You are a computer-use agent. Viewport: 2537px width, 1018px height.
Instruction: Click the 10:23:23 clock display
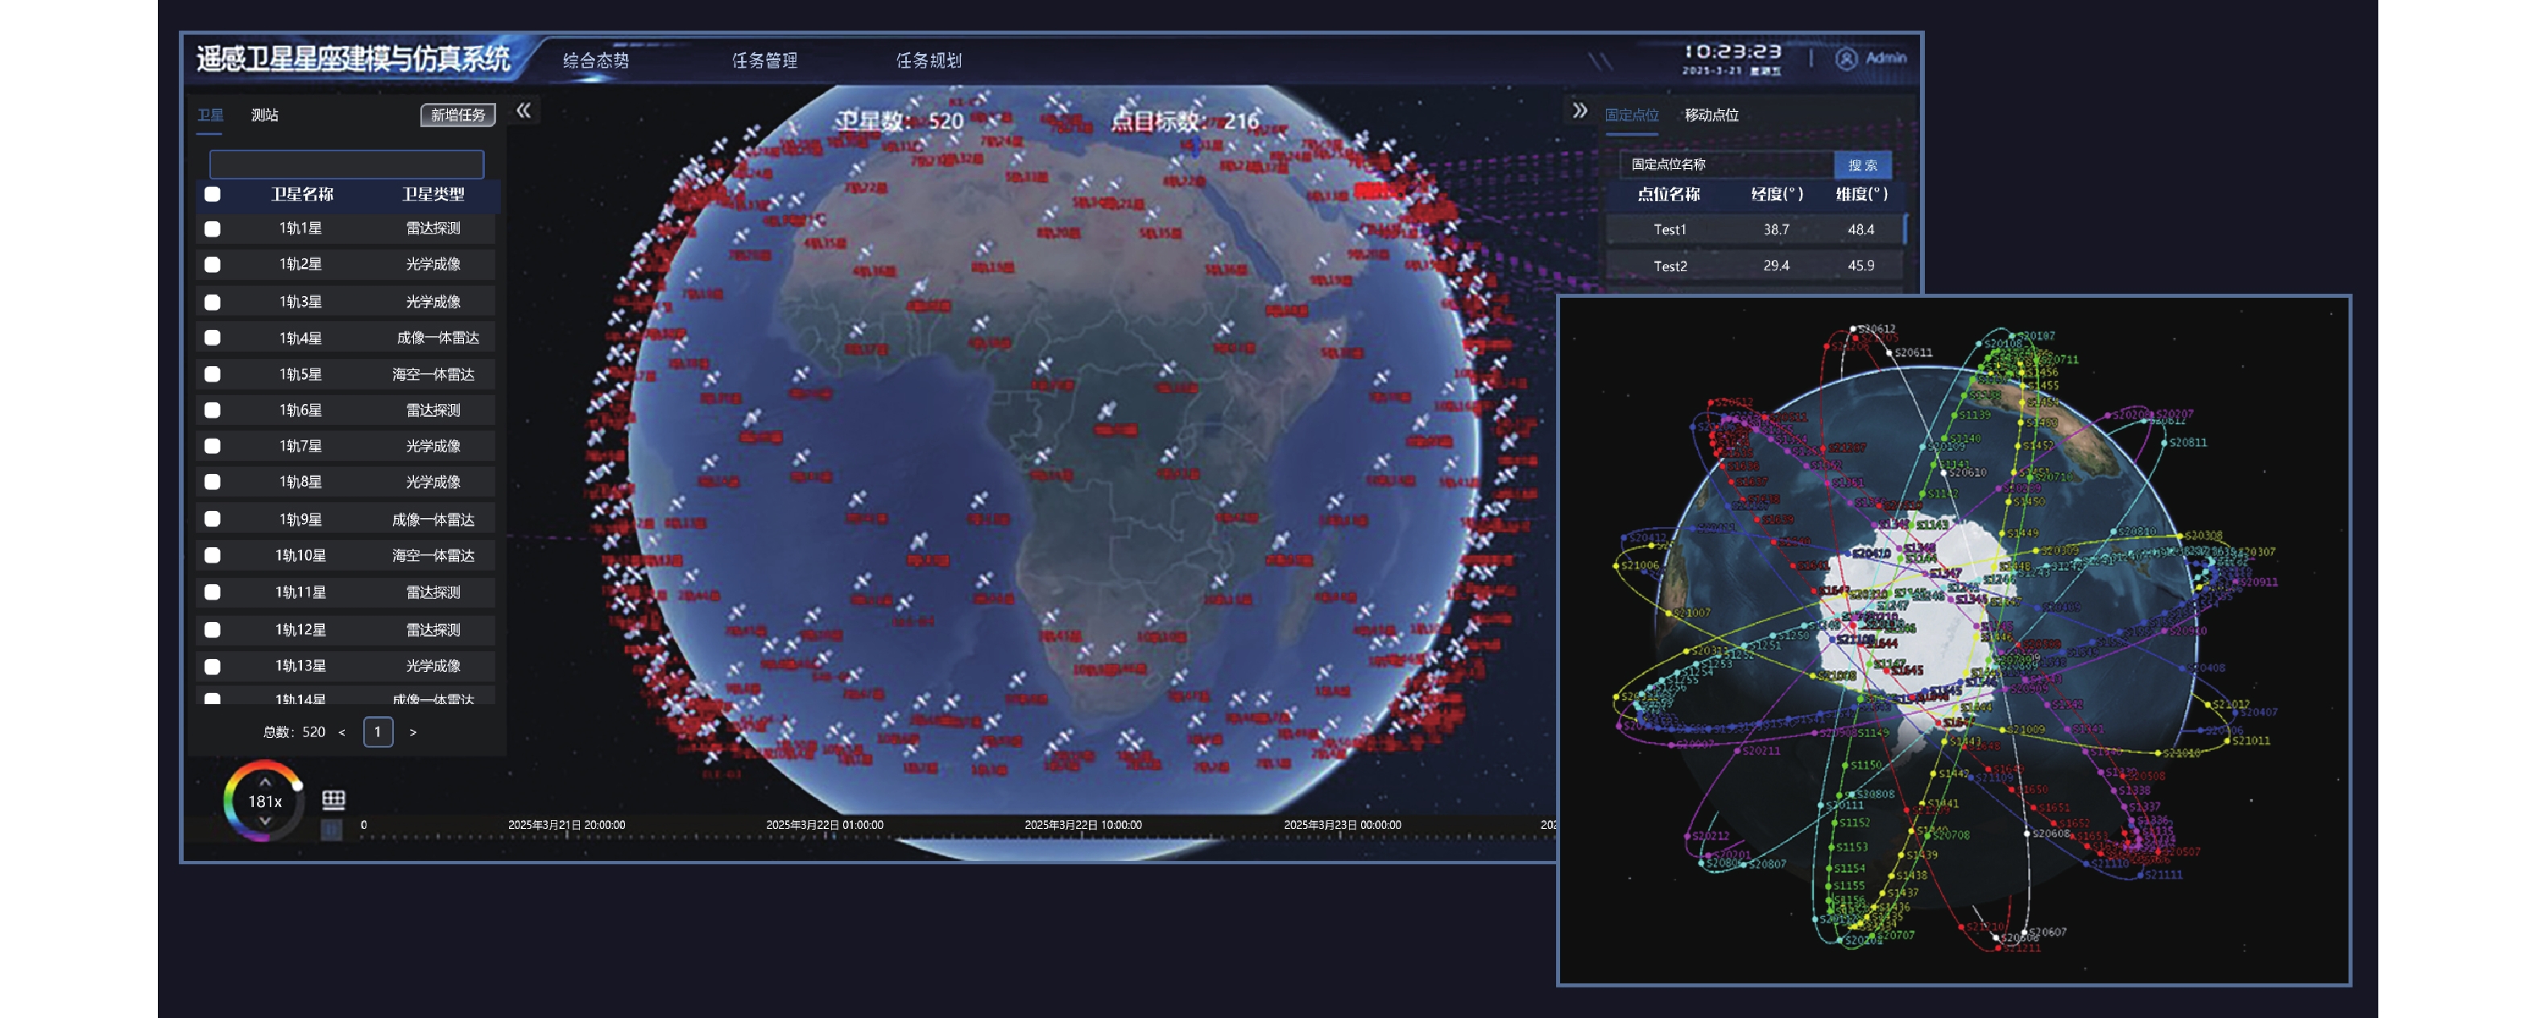(1732, 52)
